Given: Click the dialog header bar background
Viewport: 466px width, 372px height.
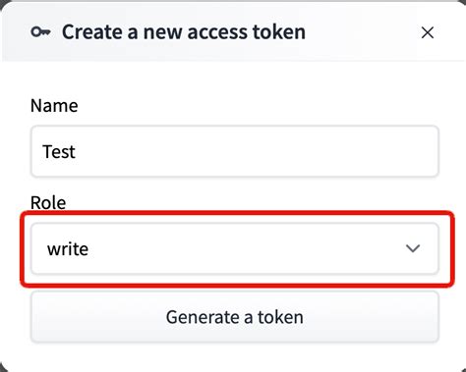Looking at the screenshot, I should point(361,32).
